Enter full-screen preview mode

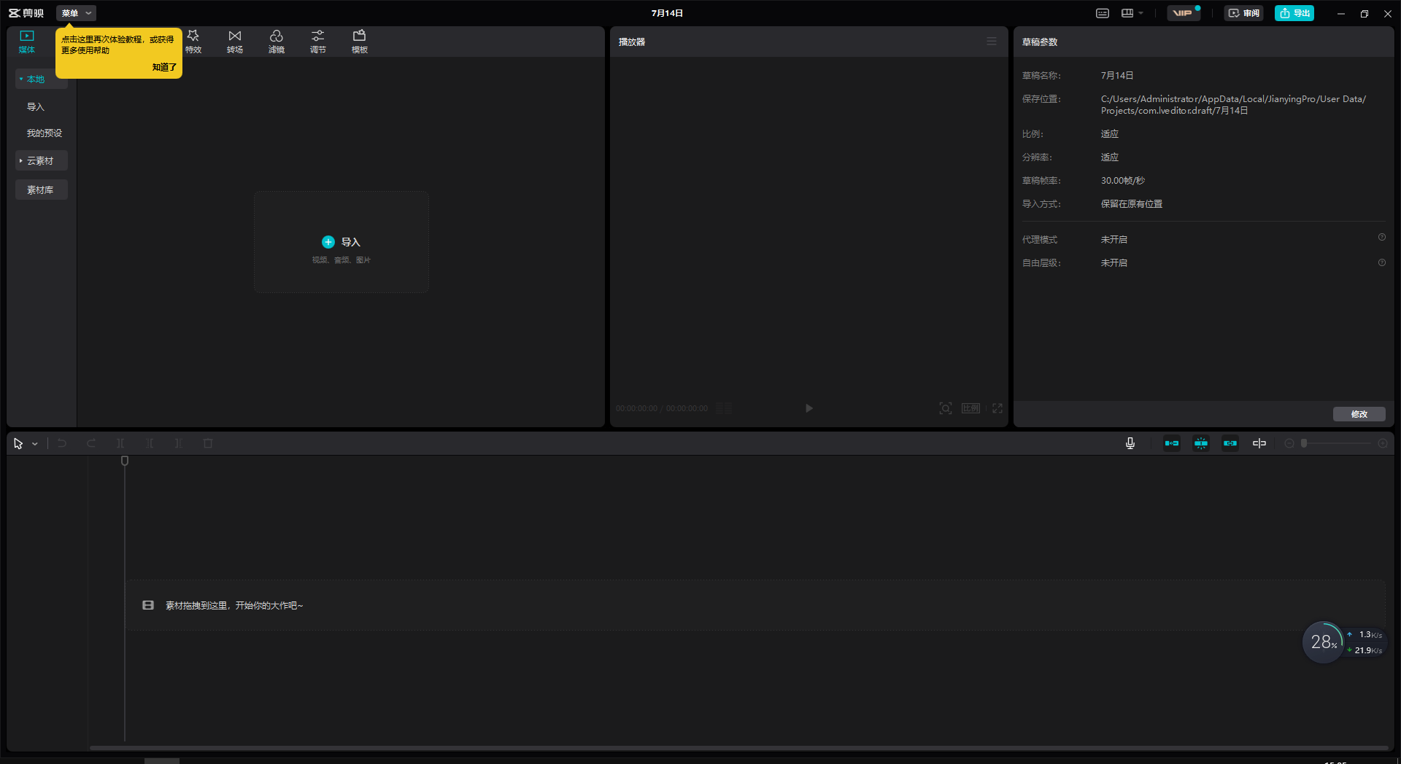[997, 408]
